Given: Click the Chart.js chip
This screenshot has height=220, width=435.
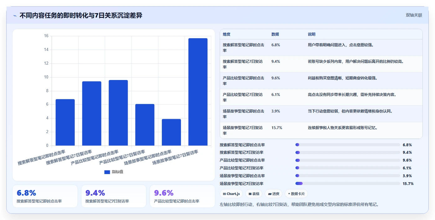Looking at the screenshot, I should coord(231,194).
